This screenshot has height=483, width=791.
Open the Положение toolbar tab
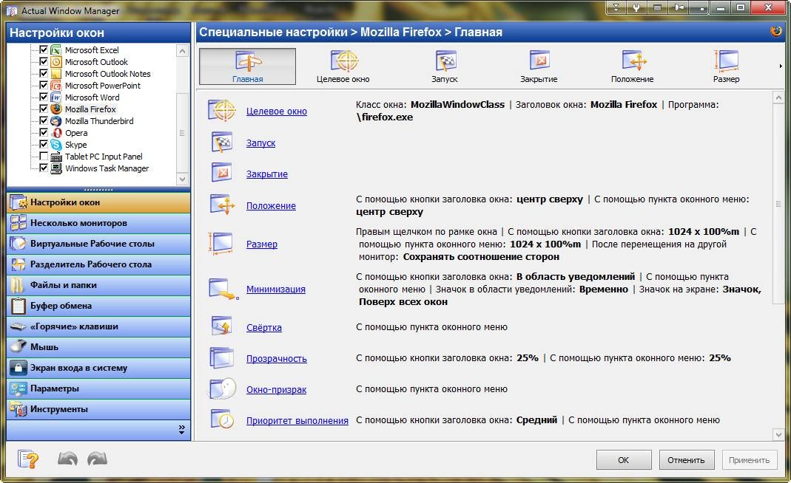tap(632, 66)
